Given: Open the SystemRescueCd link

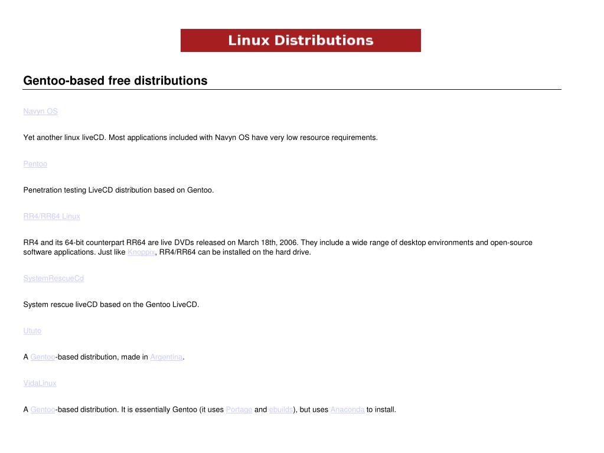Looking at the screenshot, I should coord(54,279).
